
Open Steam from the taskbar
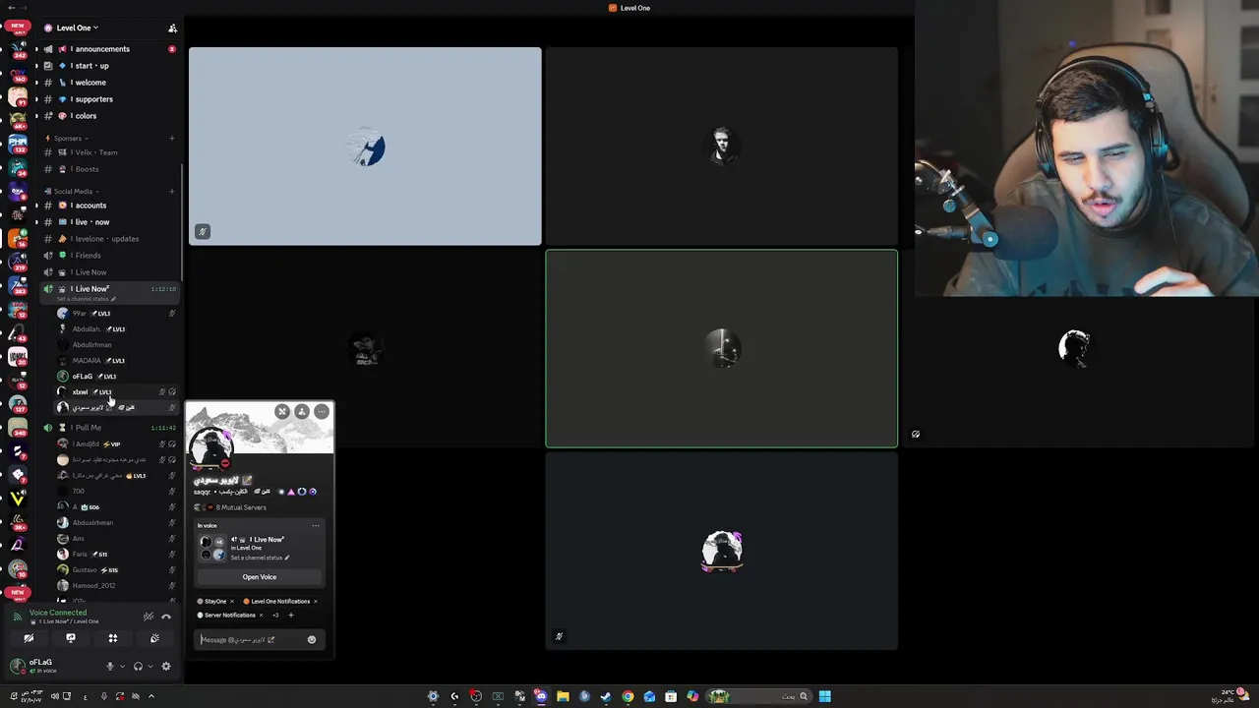pos(606,696)
